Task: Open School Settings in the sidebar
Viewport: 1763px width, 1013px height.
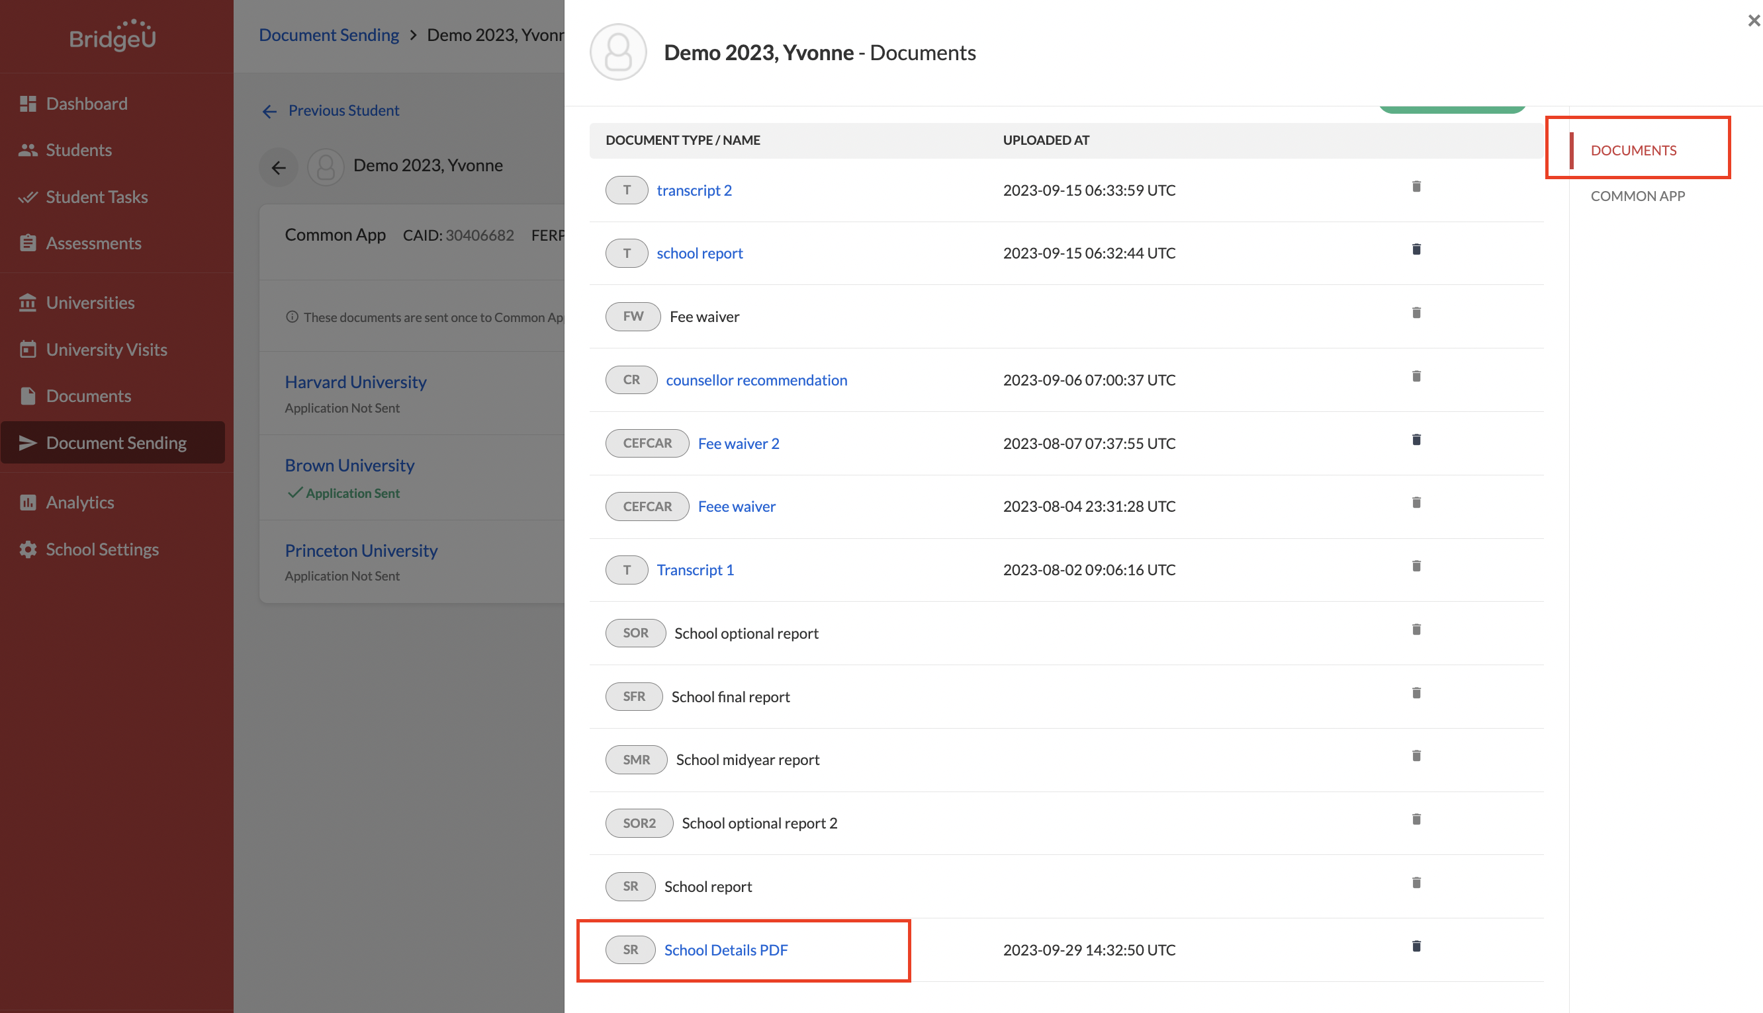Action: 89,549
